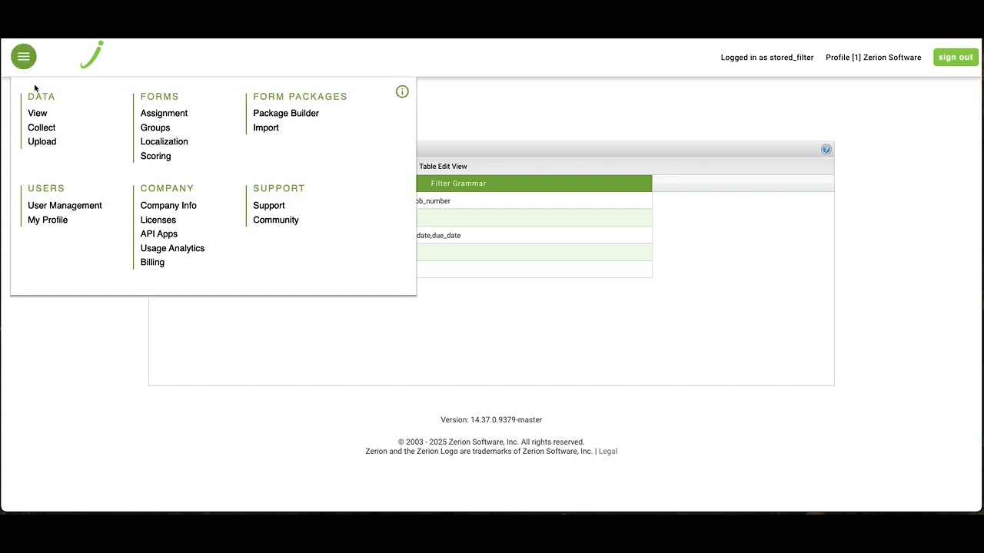This screenshot has height=553, width=984.
Task: Click the Legal link in footer
Action: 608,452
